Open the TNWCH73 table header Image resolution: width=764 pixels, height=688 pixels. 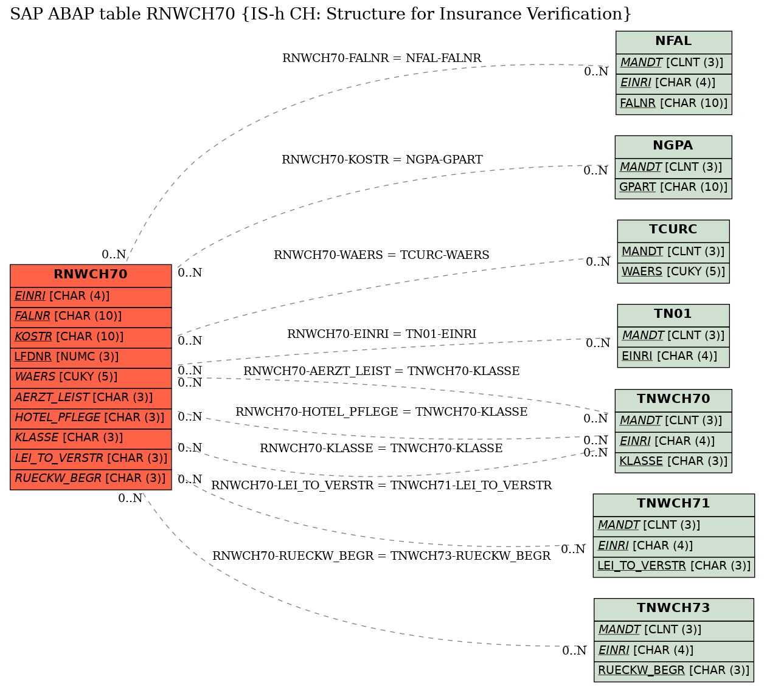coord(673,608)
